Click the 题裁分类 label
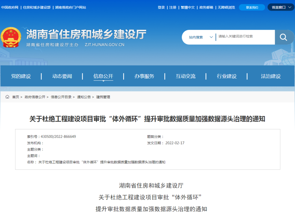Image resolution: width=295 pixels, height=214 pixels. point(155,137)
